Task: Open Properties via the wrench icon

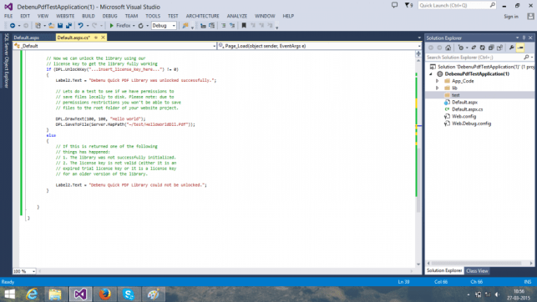Action: [511, 48]
